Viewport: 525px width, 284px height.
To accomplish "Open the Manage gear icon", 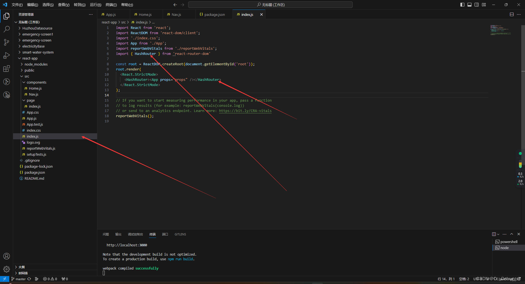I will [x=7, y=269].
